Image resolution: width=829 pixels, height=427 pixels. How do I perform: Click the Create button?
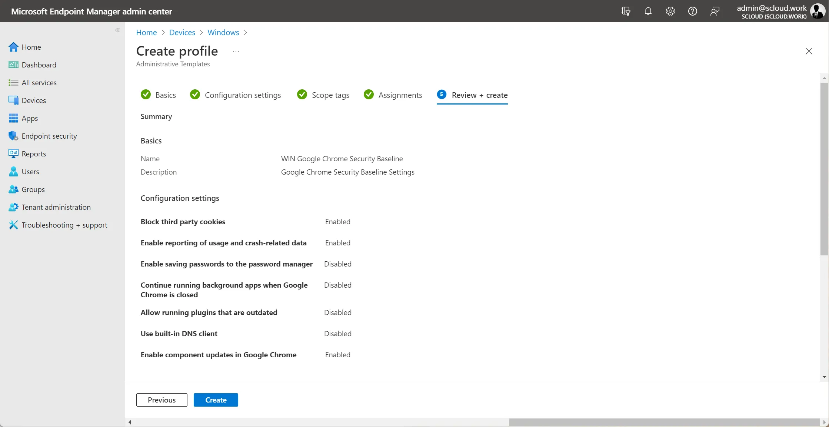pos(216,400)
